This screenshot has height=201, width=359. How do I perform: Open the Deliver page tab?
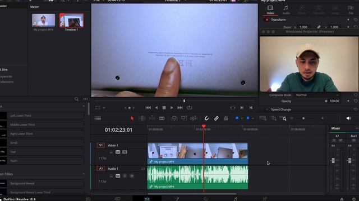[x=265, y=199]
